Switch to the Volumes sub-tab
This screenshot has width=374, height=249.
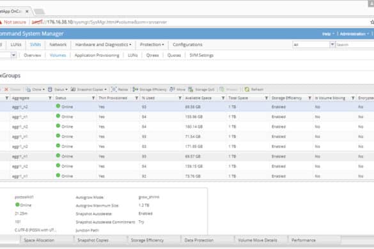pyautogui.click(x=58, y=56)
